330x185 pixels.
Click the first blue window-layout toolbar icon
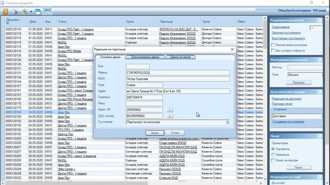(38, 12)
